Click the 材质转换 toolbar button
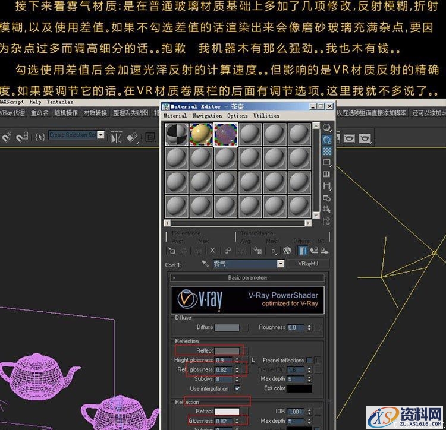 click(x=95, y=113)
